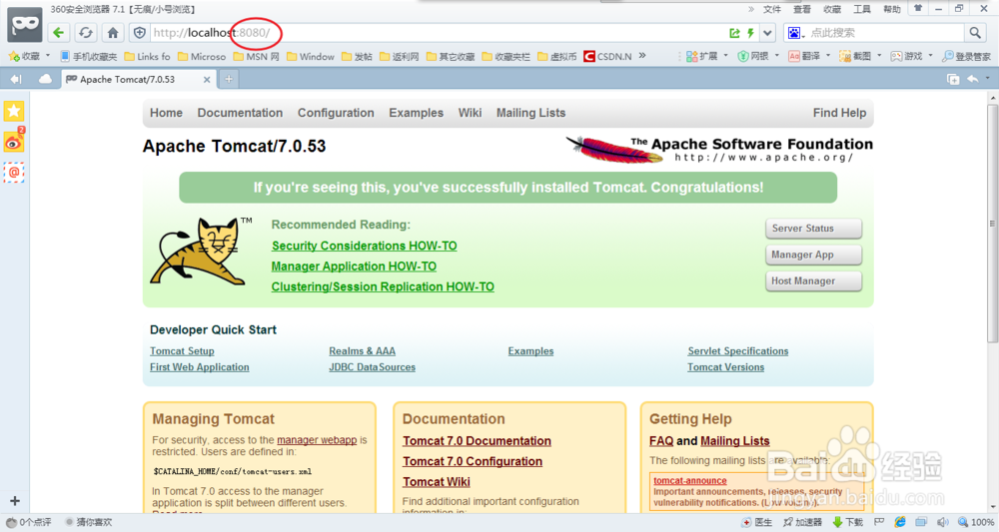Click the 登录管家 login manager button
999x532 pixels.
(966, 56)
